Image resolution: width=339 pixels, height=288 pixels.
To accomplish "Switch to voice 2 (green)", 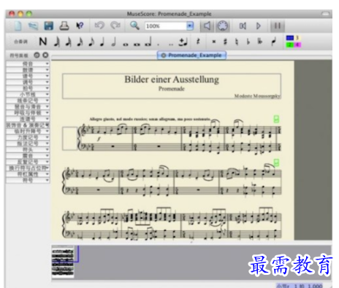I will 290,45.
